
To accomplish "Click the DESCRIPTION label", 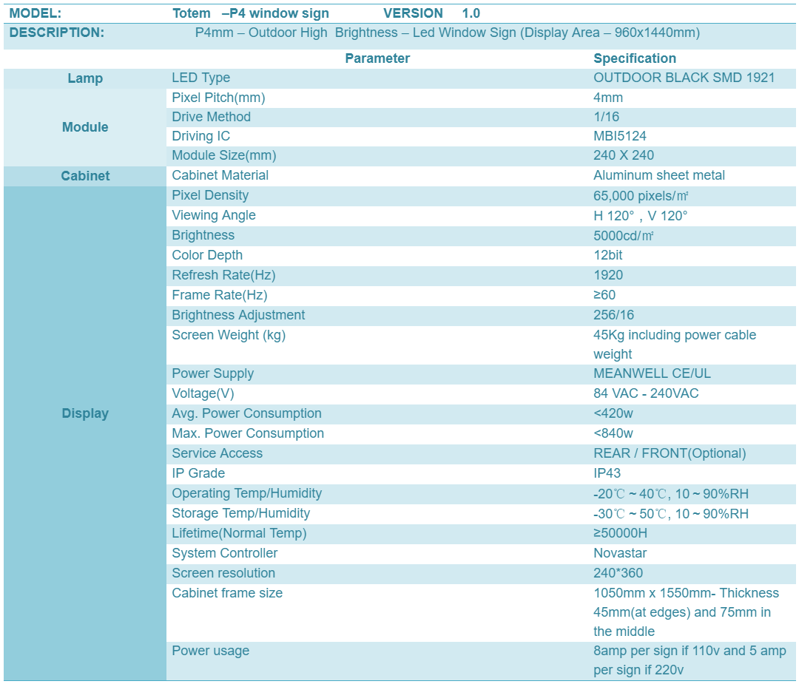I will 56,33.
